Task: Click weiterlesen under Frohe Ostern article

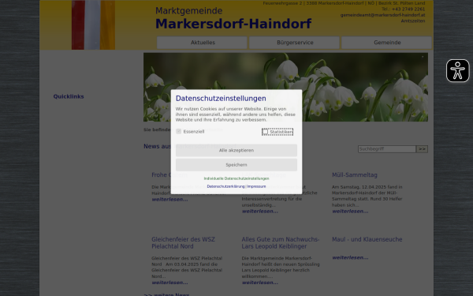Action: click(x=169, y=200)
